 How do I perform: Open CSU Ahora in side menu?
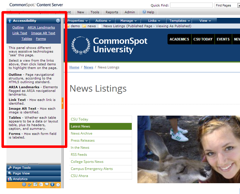pyautogui.click(x=101, y=176)
